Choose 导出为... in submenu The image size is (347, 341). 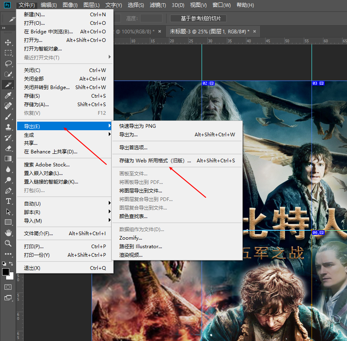[177, 134]
